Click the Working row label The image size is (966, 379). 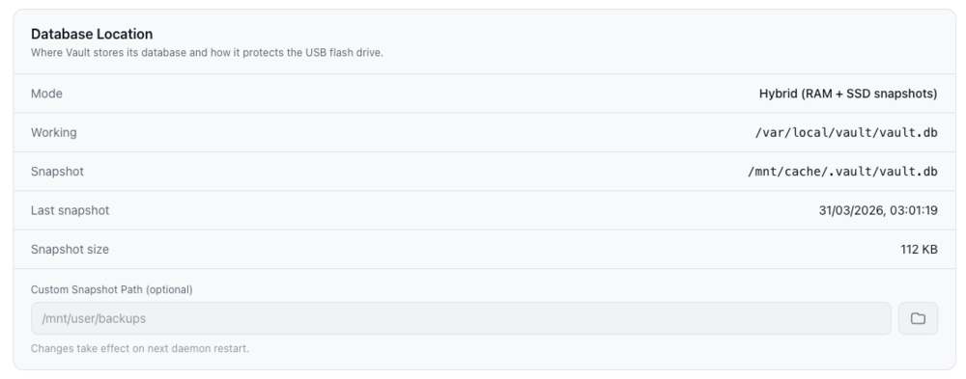pos(53,132)
